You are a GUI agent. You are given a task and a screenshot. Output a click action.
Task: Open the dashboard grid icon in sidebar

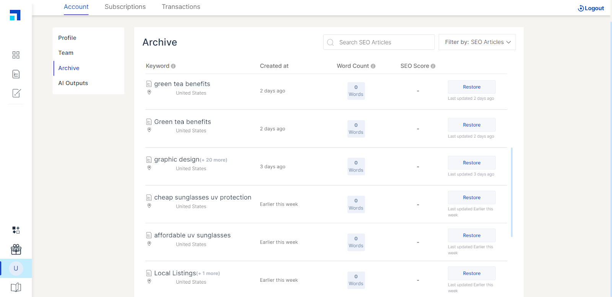tap(16, 55)
